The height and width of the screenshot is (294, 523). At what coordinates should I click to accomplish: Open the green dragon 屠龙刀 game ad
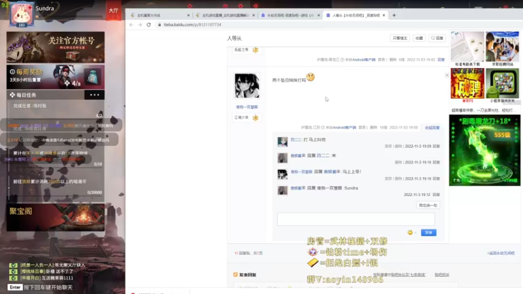coord(484,150)
